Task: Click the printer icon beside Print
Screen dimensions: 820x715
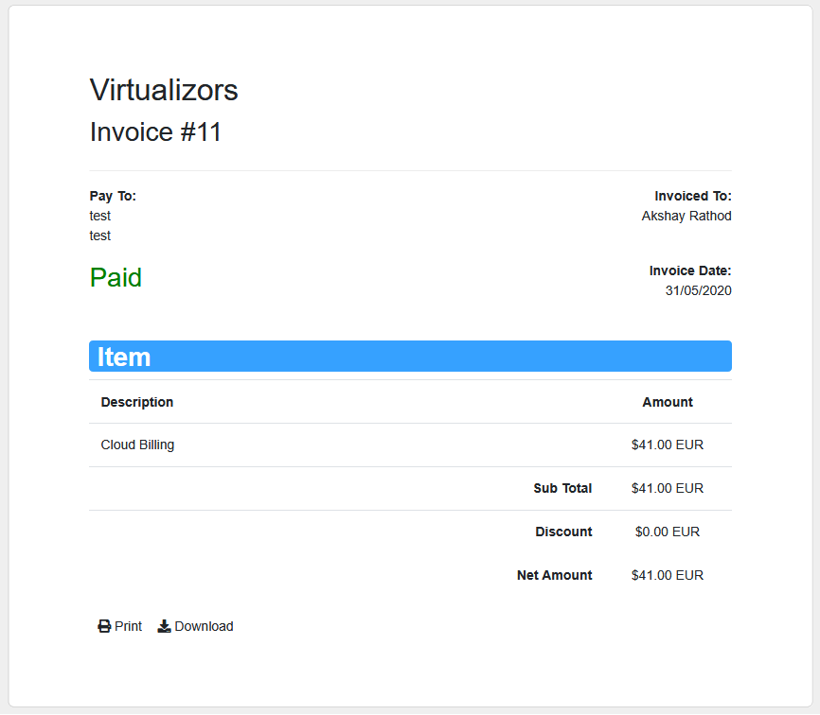Action: [x=102, y=625]
